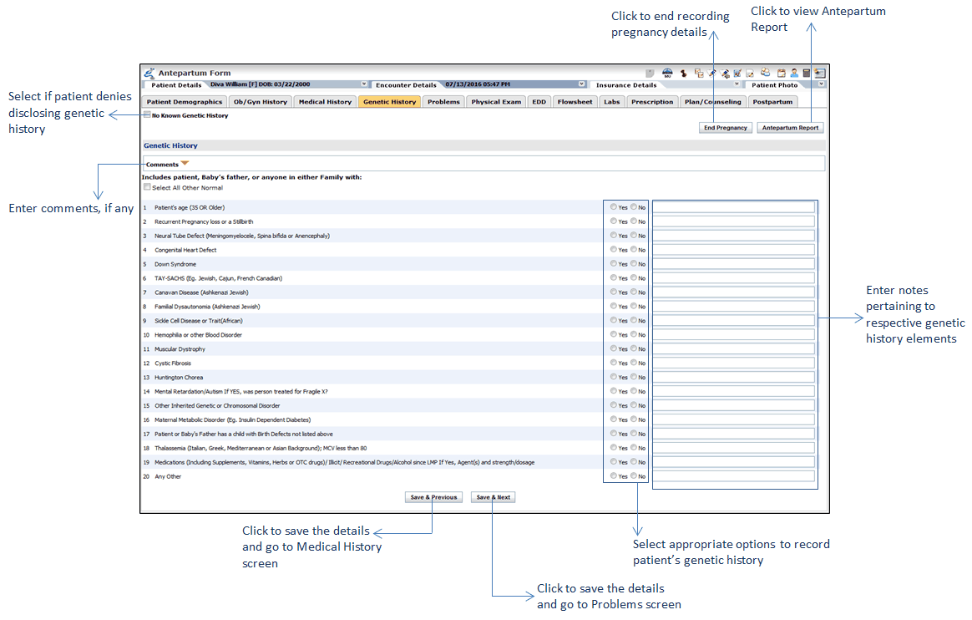
Task: Expand the Comments section orange arrow
Action: [185, 164]
